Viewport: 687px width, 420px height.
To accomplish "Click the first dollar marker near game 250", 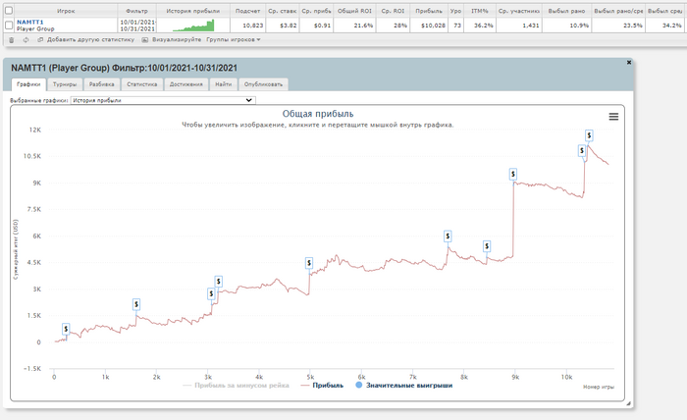I will (x=66, y=329).
